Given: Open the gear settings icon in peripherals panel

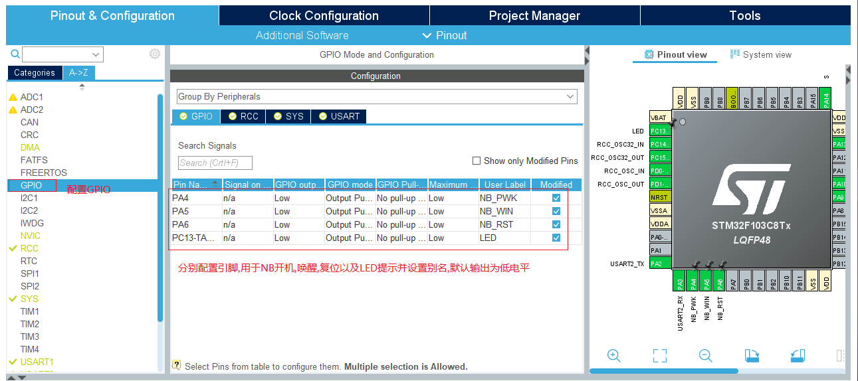Looking at the screenshot, I should pyautogui.click(x=155, y=54).
